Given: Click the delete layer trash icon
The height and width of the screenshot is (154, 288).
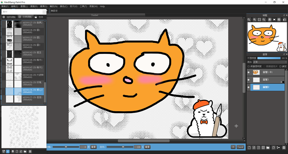Looking at the screenshot, I should click(284, 148).
